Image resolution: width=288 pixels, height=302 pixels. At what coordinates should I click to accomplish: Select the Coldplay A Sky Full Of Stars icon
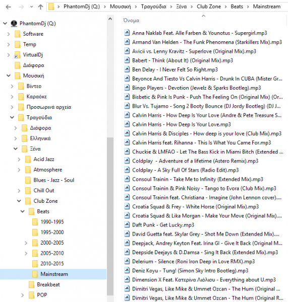coord(127,170)
